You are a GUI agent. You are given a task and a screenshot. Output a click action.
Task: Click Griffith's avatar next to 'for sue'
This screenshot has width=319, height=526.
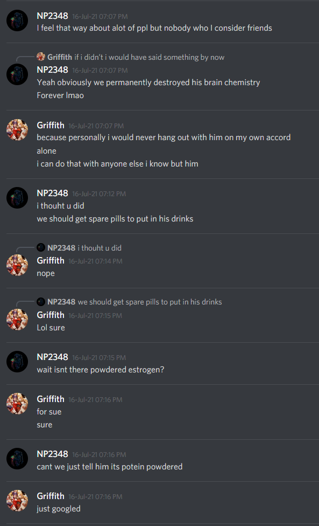17,404
